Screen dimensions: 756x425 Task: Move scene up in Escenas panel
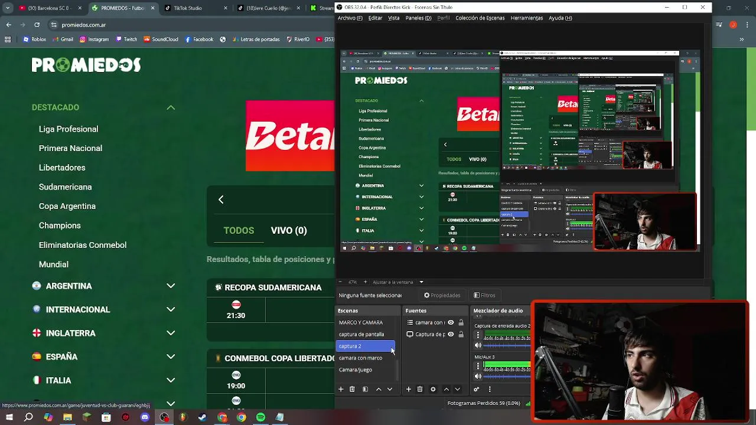[379, 389]
